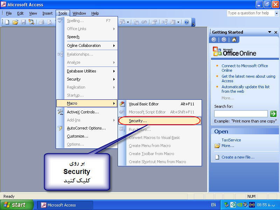Open the Help menu
The height and width of the screenshot is (210, 280).
pos(95,13)
